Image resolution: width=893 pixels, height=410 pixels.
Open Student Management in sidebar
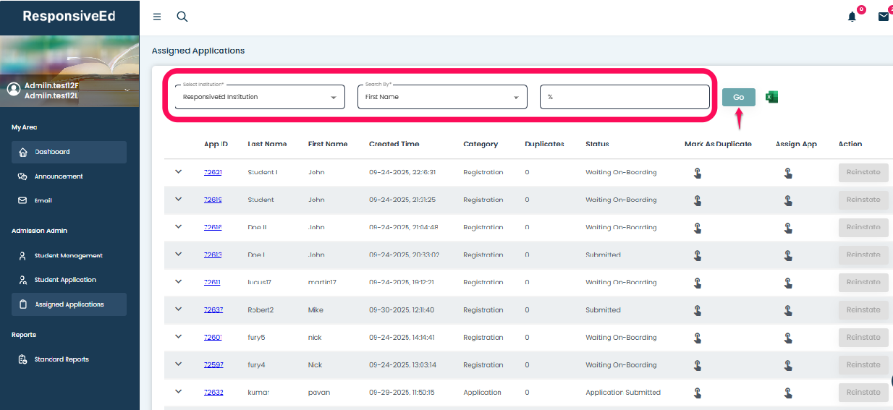tap(68, 255)
